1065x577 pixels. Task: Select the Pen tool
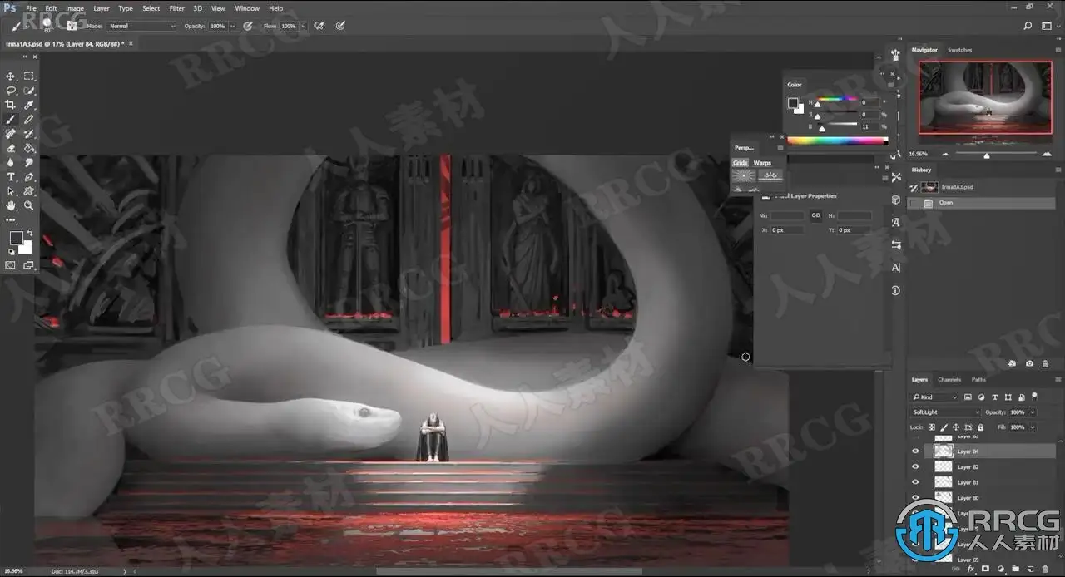(x=29, y=177)
